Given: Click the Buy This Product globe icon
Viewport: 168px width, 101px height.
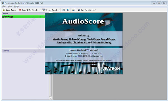Looking at the screenshot, I should pyautogui.click(x=79, y=10).
